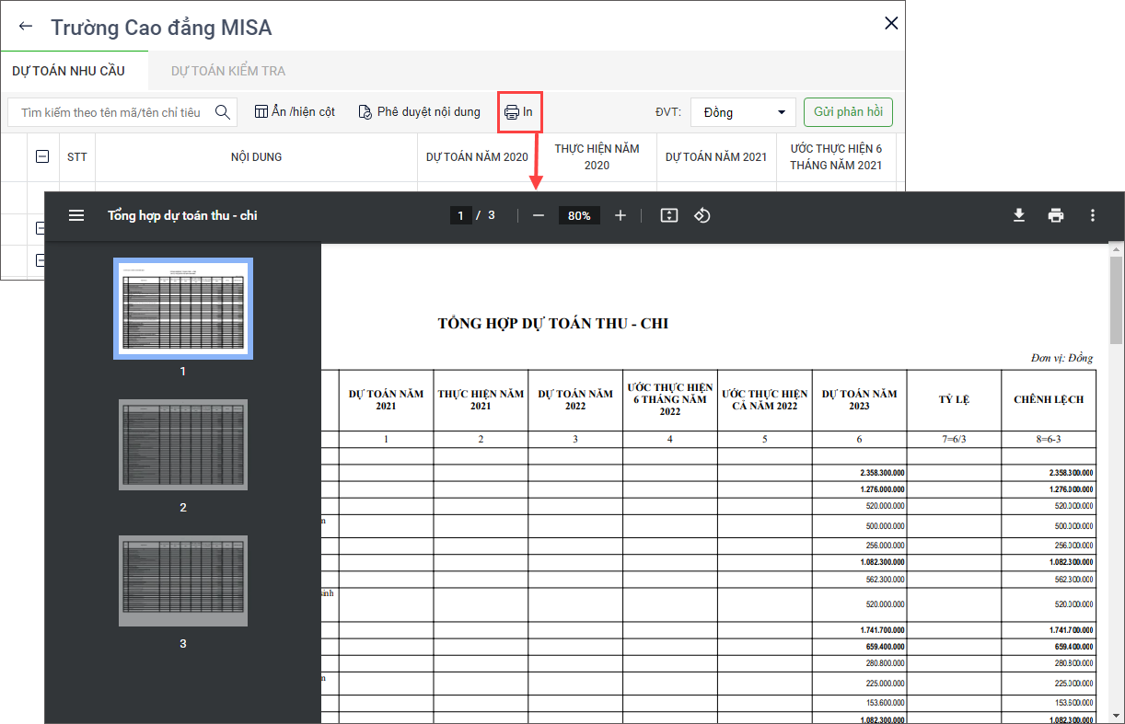
Task: Collapse all rows using header minus box
Action: [x=42, y=157]
